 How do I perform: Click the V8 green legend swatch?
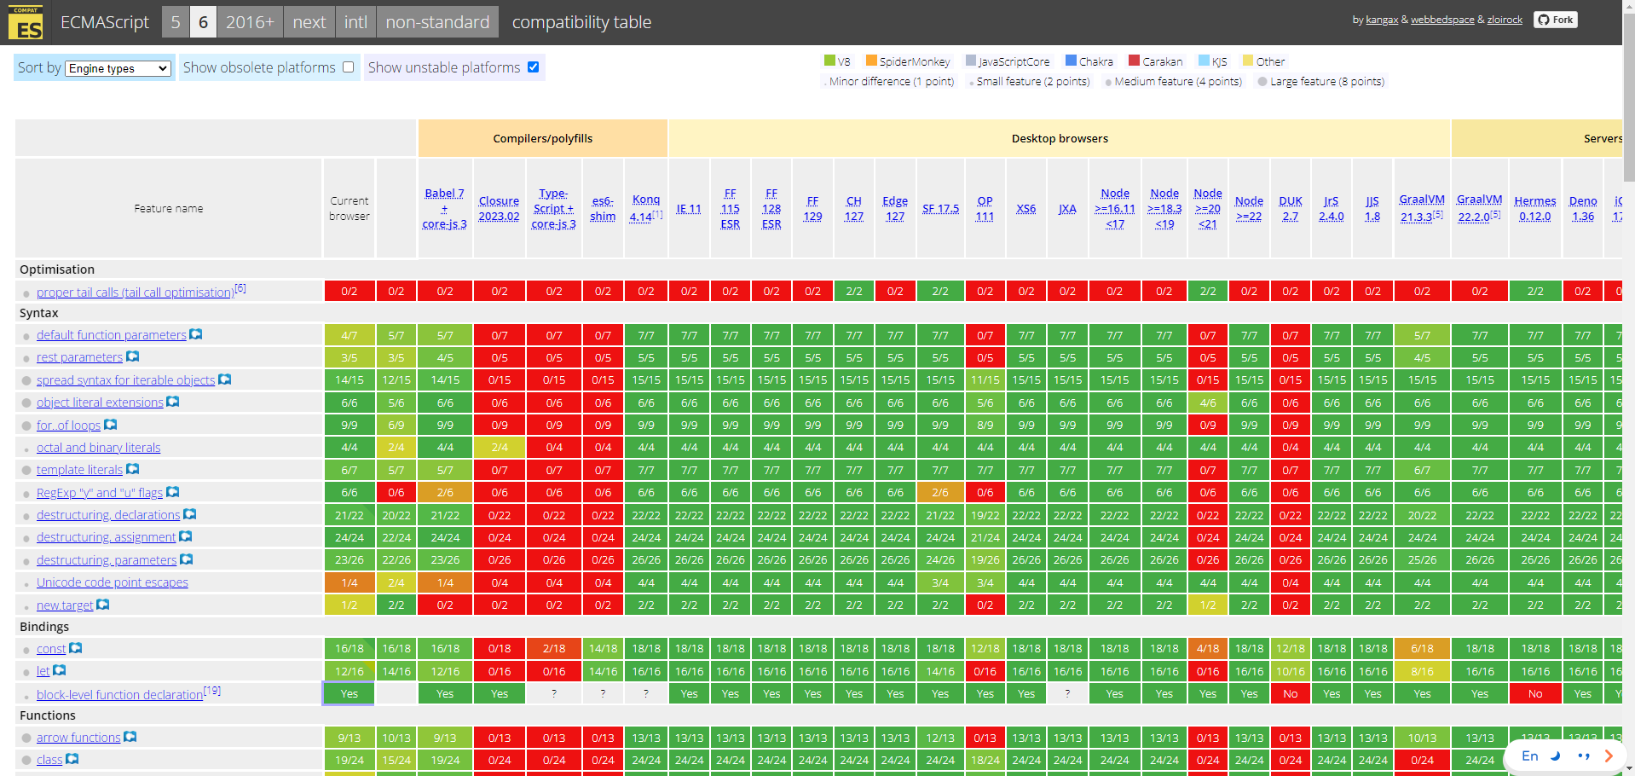tap(829, 61)
